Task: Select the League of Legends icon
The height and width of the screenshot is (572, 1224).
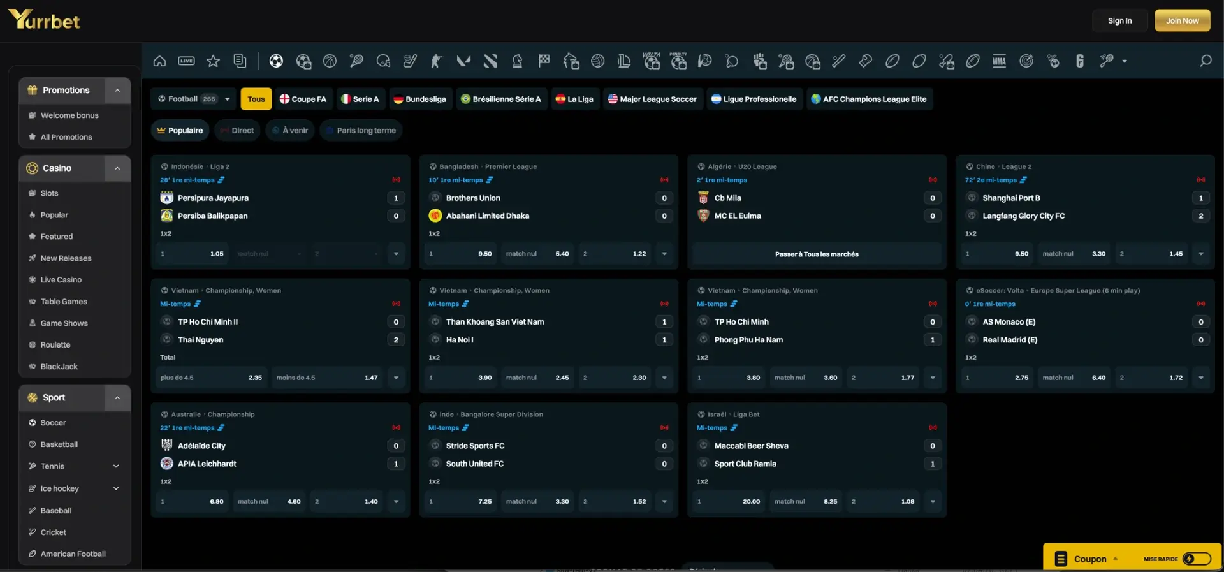Action: [x=624, y=61]
